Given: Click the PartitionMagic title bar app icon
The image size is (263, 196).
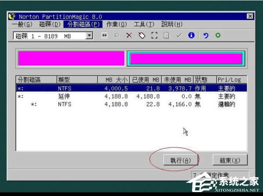Looking at the screenshot, I should point(12,16).
